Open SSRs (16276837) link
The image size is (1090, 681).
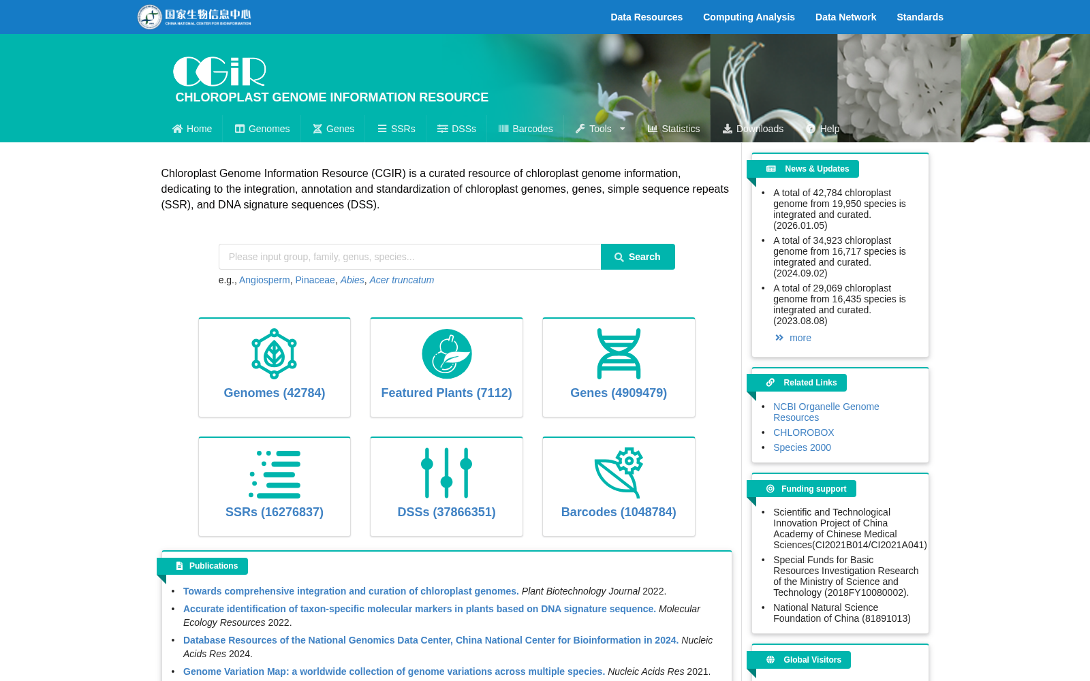pos(275,512)
